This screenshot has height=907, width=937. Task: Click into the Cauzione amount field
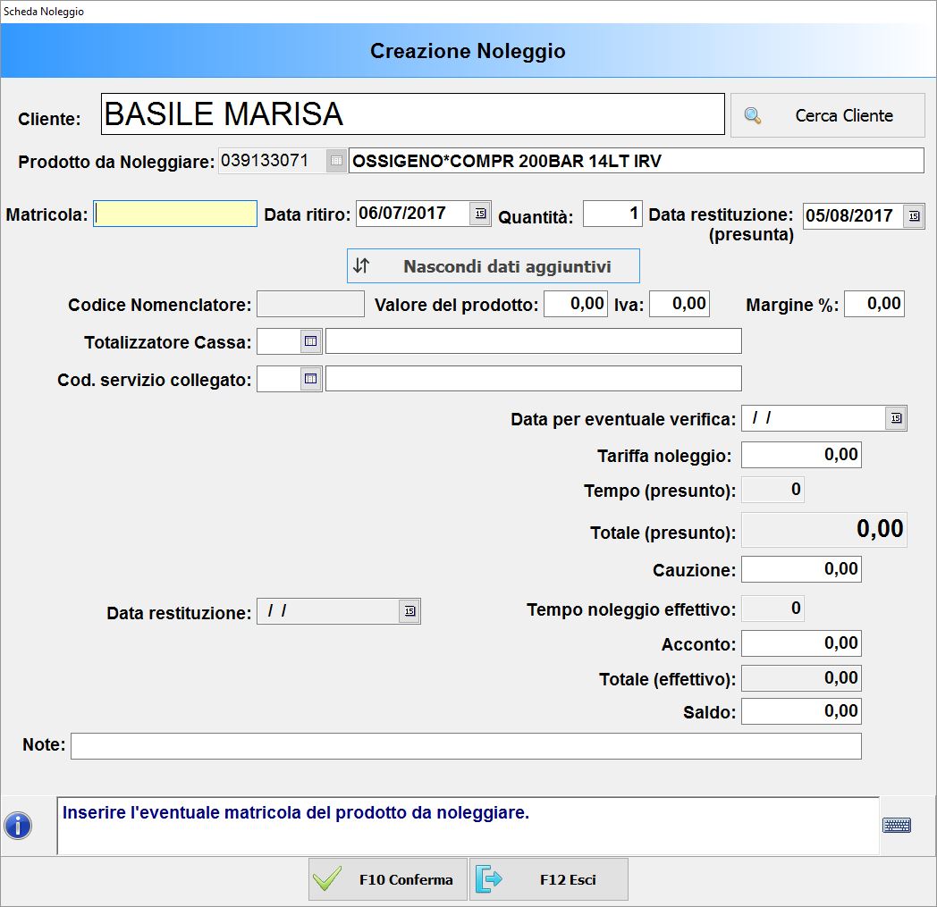click(801, 569)
